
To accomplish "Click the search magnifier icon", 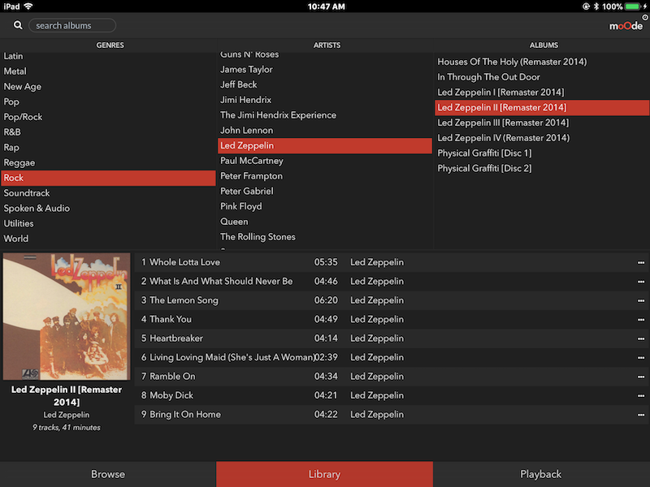I will [18, 25].
